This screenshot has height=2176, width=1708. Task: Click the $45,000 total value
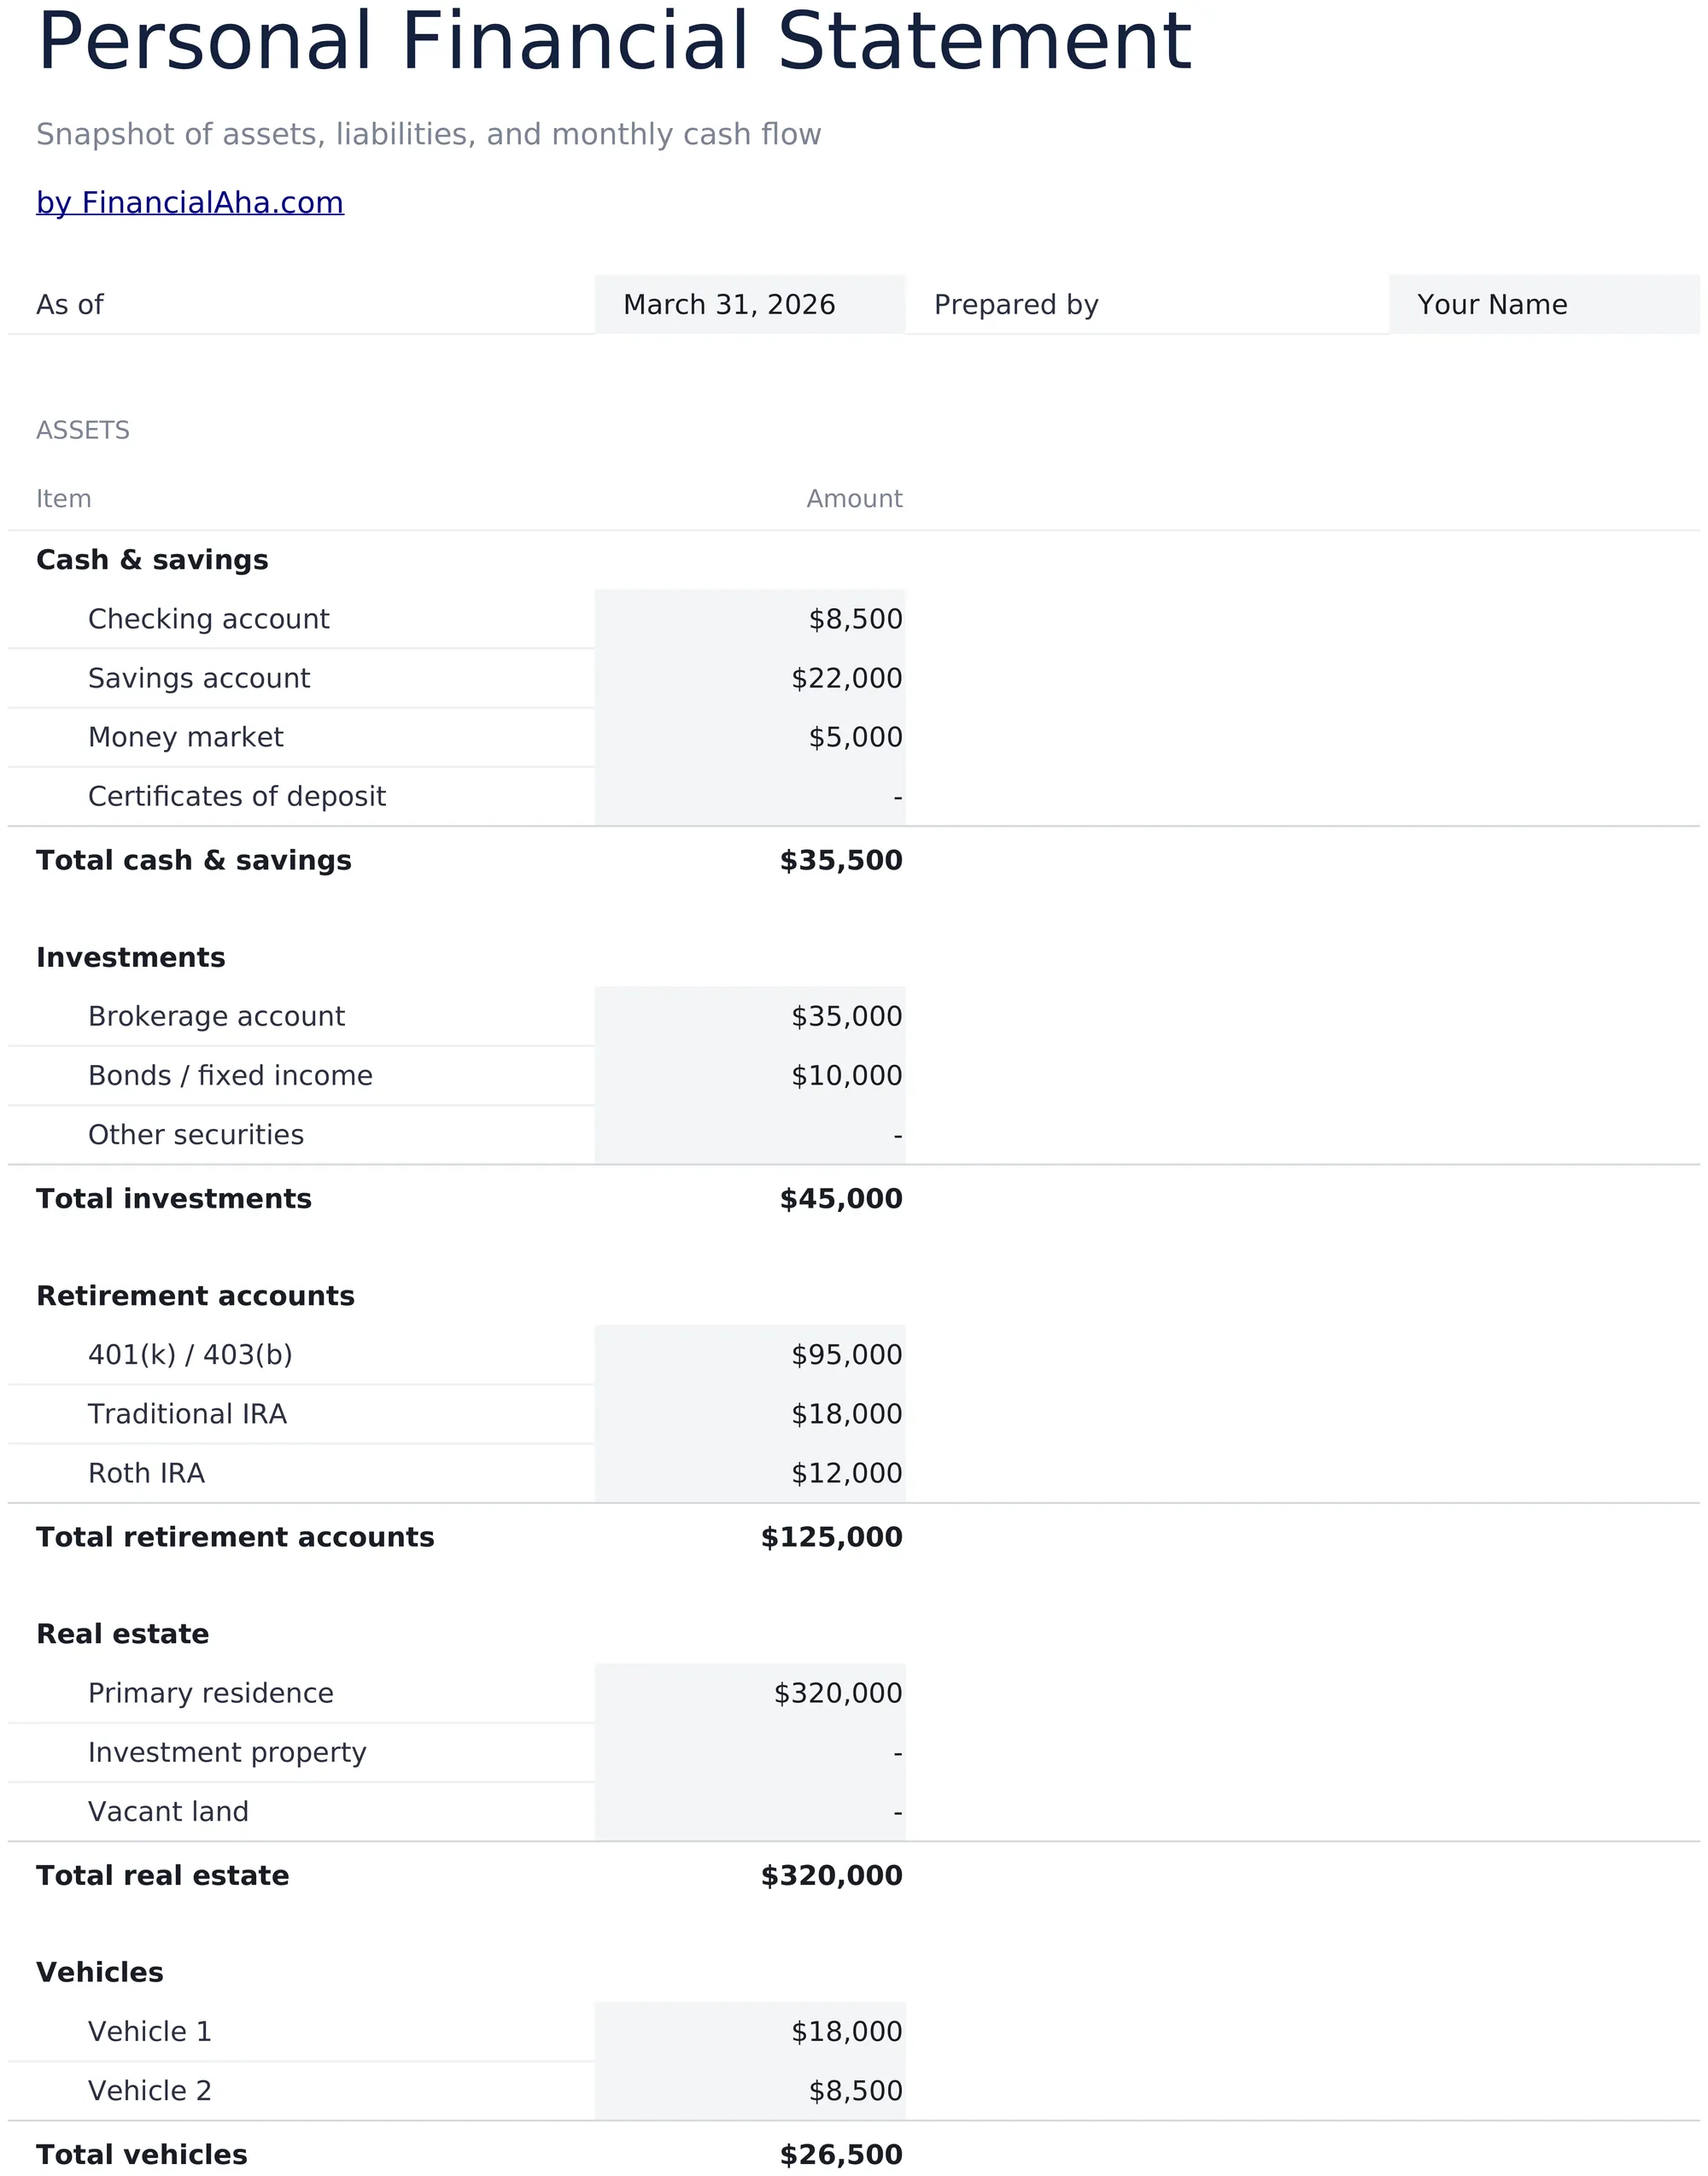click(x=841, y=1199)
